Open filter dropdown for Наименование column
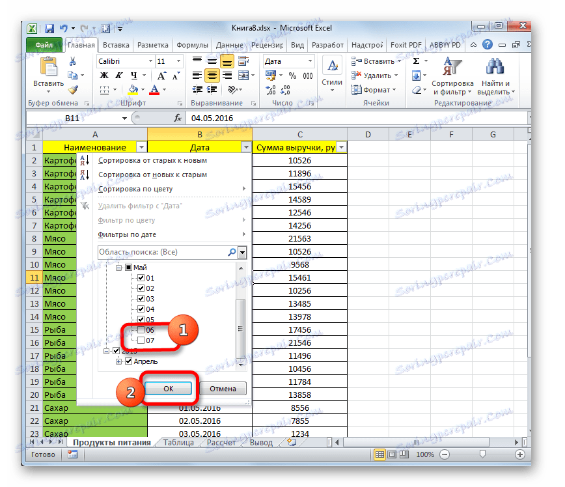 (141, 147)
